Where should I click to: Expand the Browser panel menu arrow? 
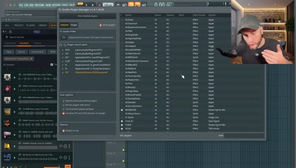[3, 19]
